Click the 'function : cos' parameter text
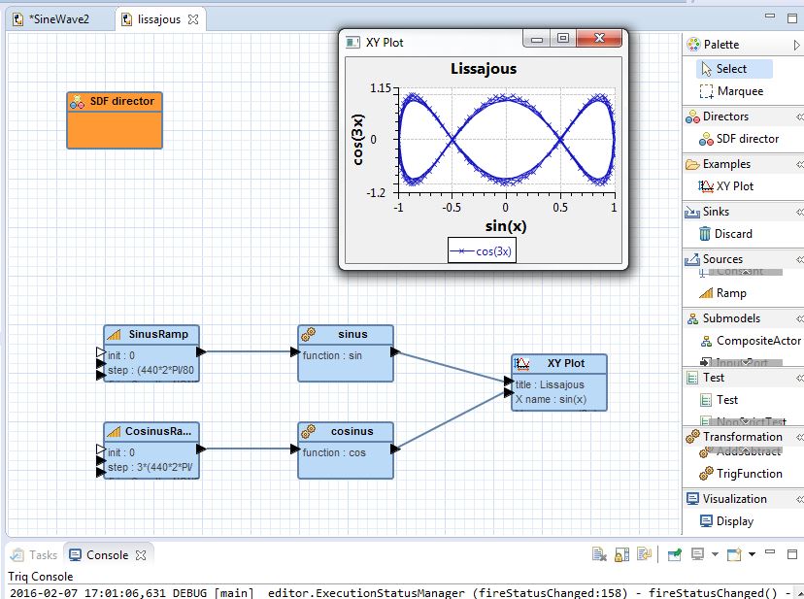The height and width of the screenshot is (599, 804). (334, 452)
